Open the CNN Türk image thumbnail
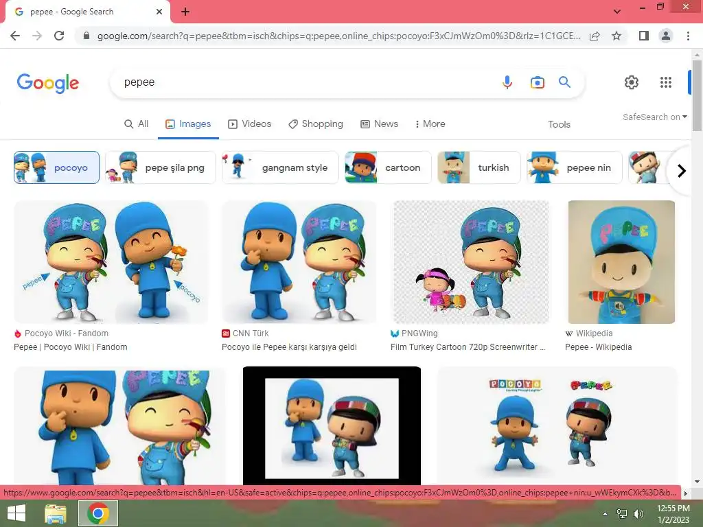Viewport: 703px width, 527px height. (x=299, y=262)
